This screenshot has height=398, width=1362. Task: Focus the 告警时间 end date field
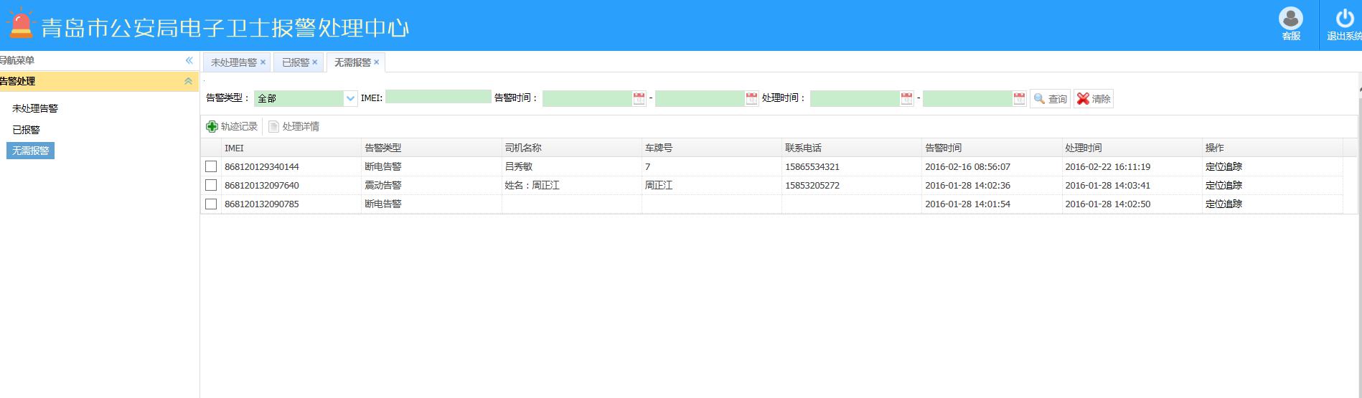point(700,98)
